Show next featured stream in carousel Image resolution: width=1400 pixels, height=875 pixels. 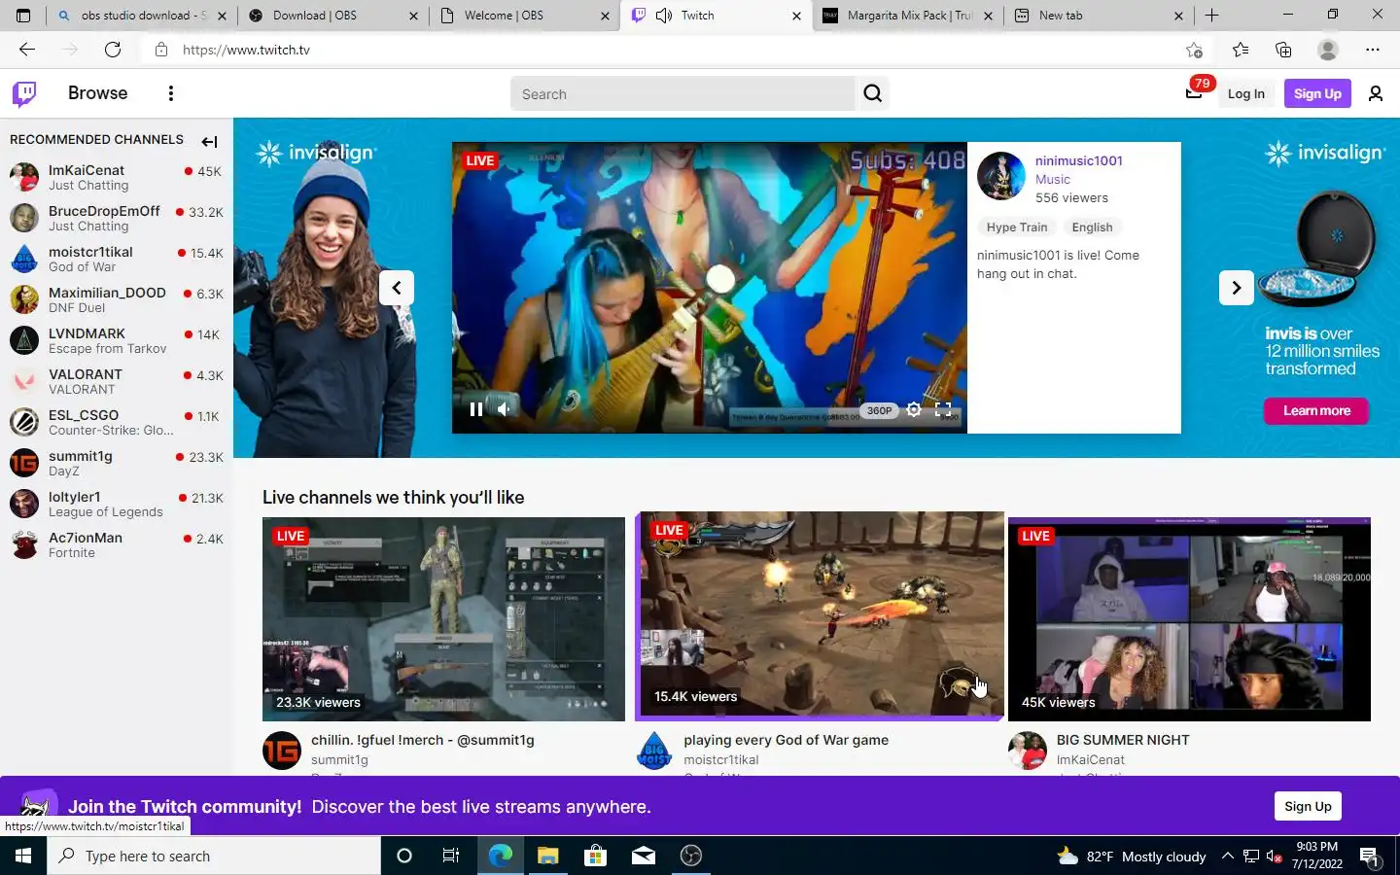pyautogui.click(x=1236, y=288)
